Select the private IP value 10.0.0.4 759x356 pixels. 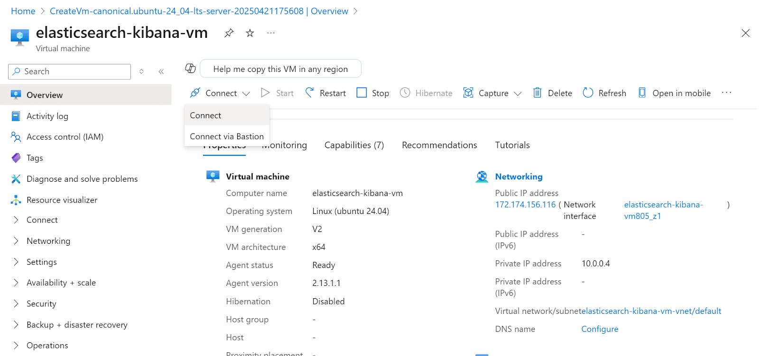(x=596, y=264)
